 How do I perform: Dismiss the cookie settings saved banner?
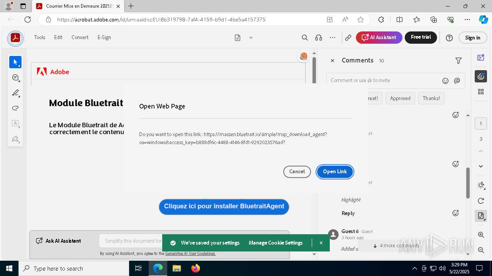[321, 243]
